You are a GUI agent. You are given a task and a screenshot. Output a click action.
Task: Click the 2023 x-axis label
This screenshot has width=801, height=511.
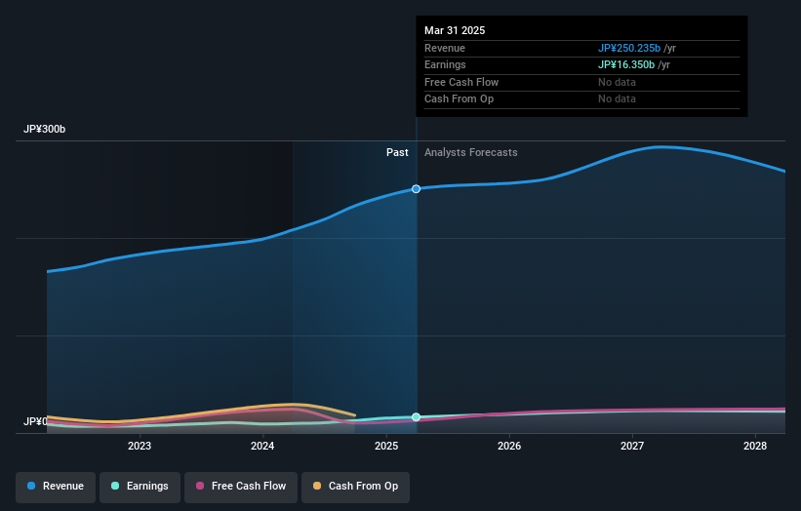140,447
